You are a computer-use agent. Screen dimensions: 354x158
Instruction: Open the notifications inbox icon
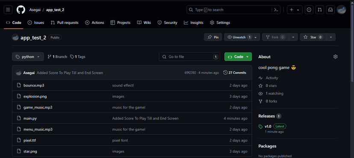[x=330, y=10]
